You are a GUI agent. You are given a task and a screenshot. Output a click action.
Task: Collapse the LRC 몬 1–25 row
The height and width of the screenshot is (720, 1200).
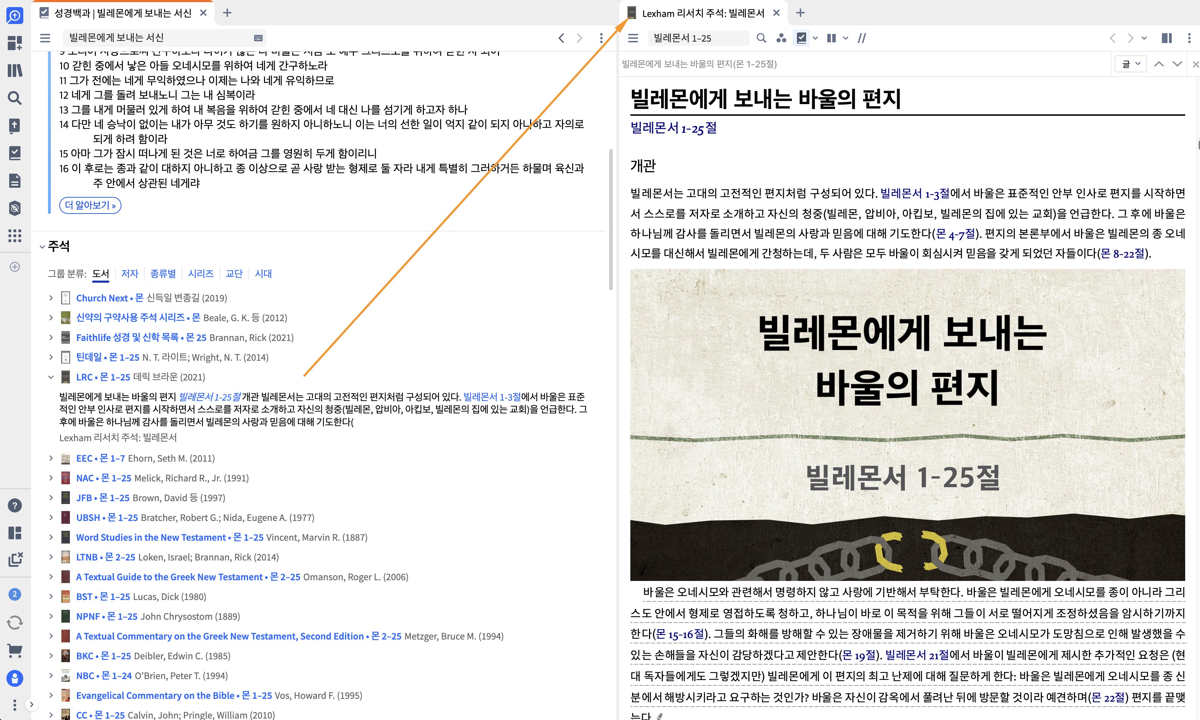[51, 377]
